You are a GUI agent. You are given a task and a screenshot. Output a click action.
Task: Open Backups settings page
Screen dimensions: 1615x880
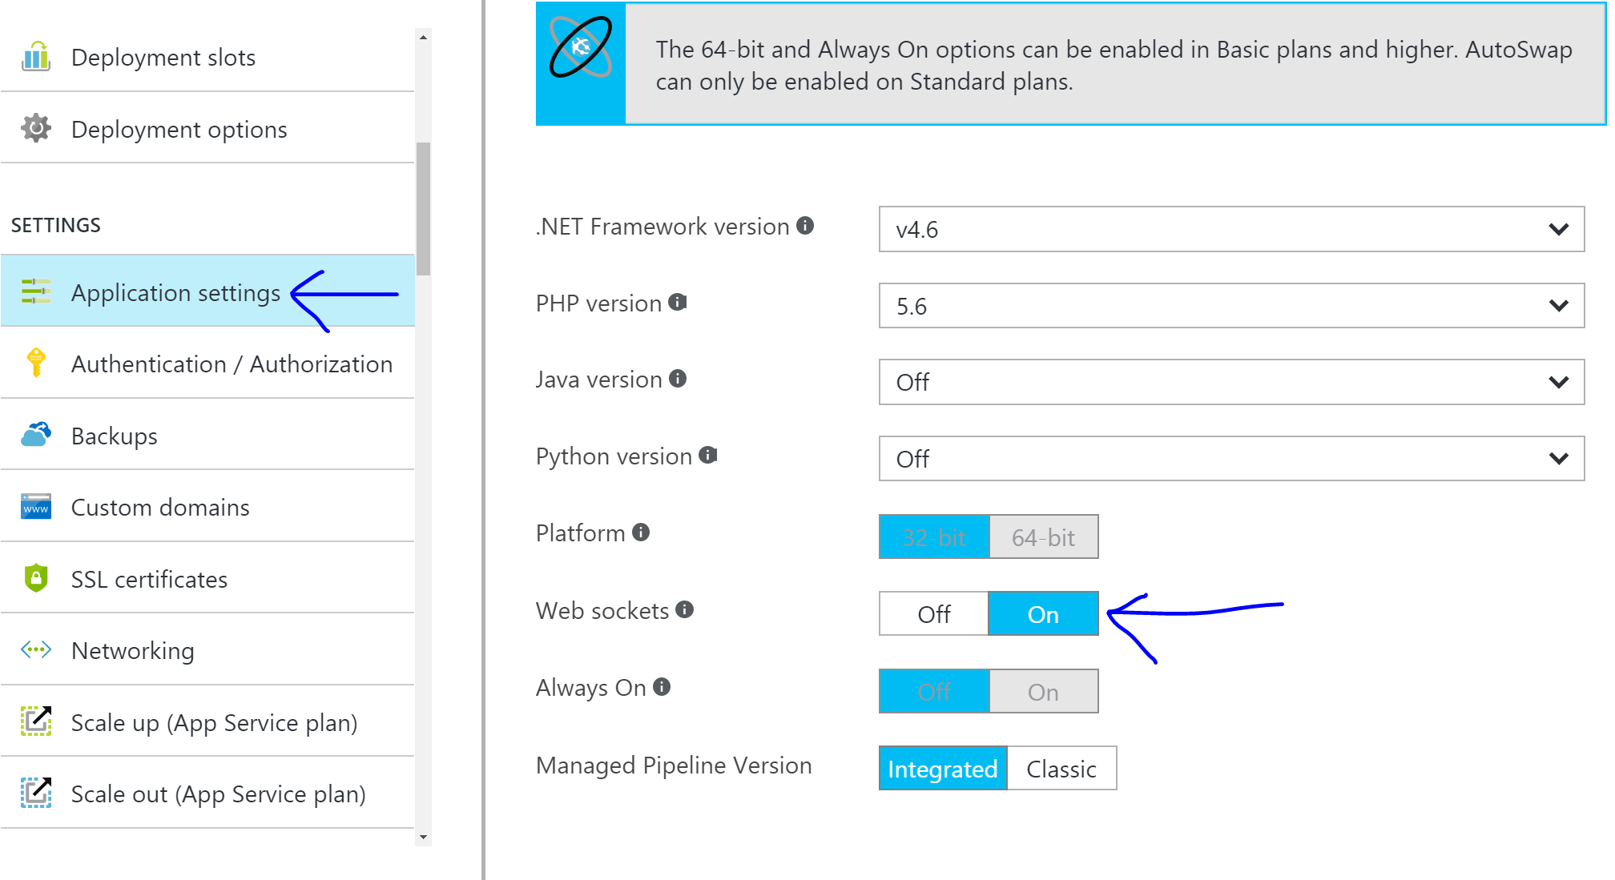207,435
